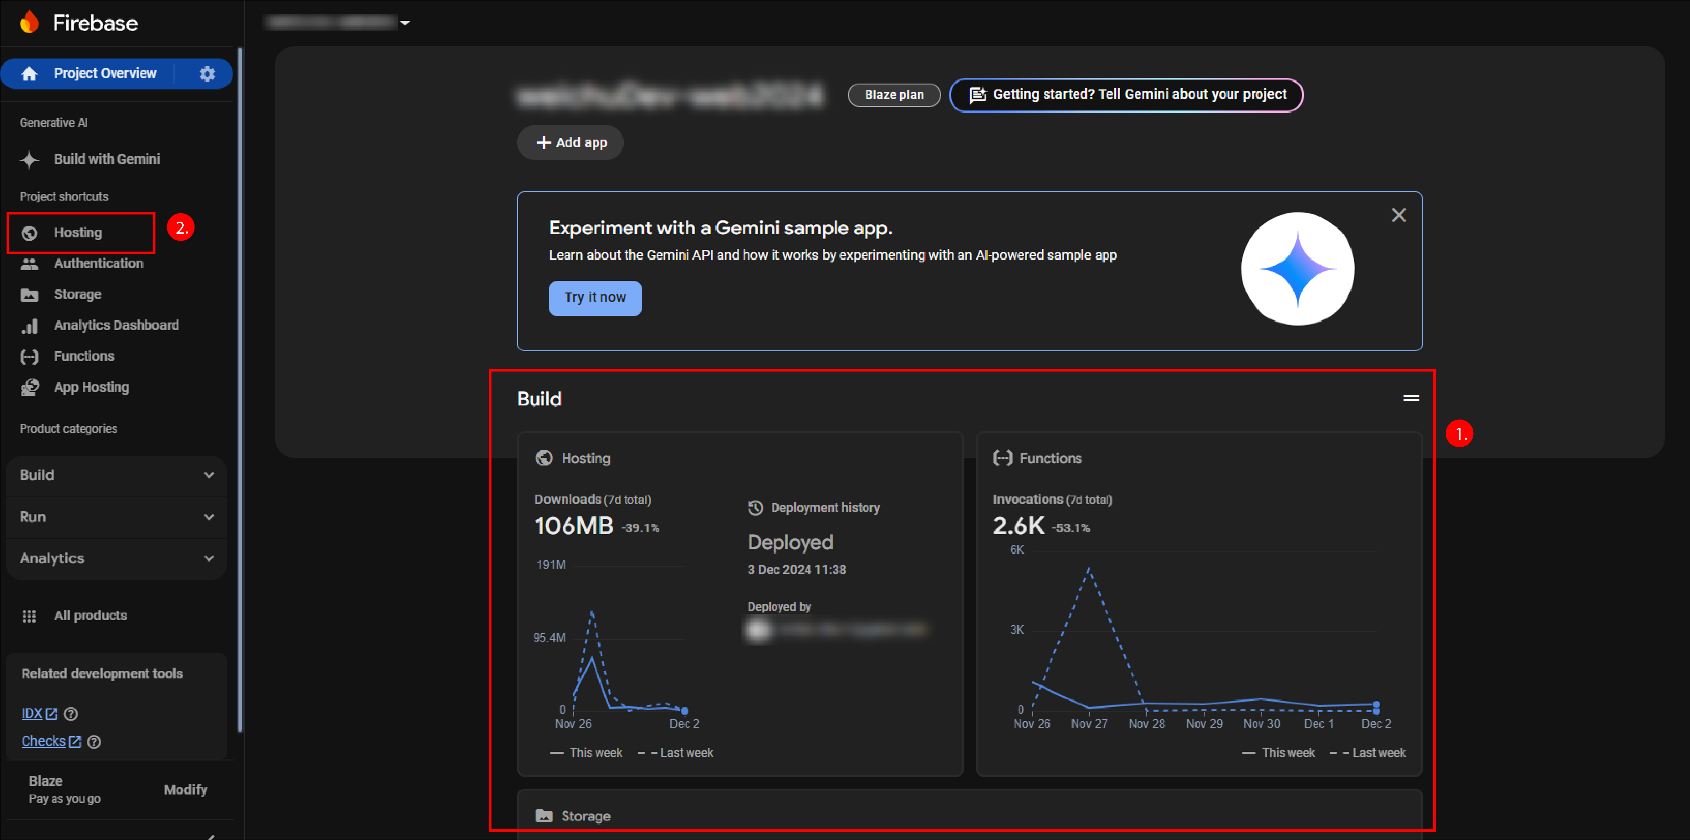Click the help icon next to IDX
The image size is (1690, 840).
tap(71, 714)
